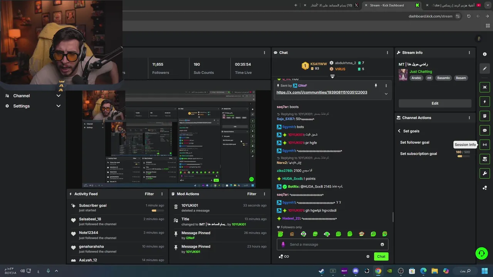The width and height of the screenshot is (493, 277).
Task: Open Activity Feed three-dot menu
Action: (162, 194)
